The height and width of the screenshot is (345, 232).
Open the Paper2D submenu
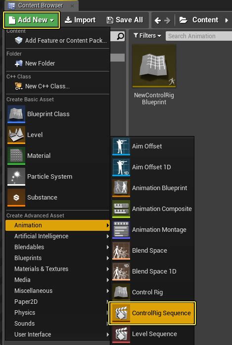click(57, 302)
